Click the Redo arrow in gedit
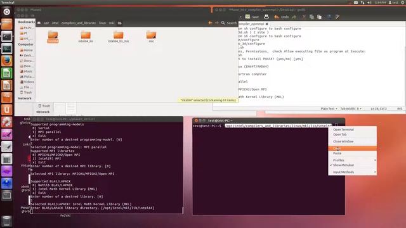Viewport: 406px width, 228px height. coord(294,17)
